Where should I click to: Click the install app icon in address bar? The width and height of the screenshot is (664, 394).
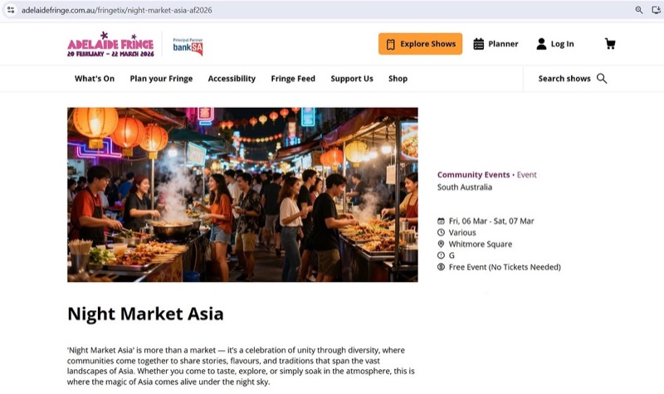(x=656, y=9)
